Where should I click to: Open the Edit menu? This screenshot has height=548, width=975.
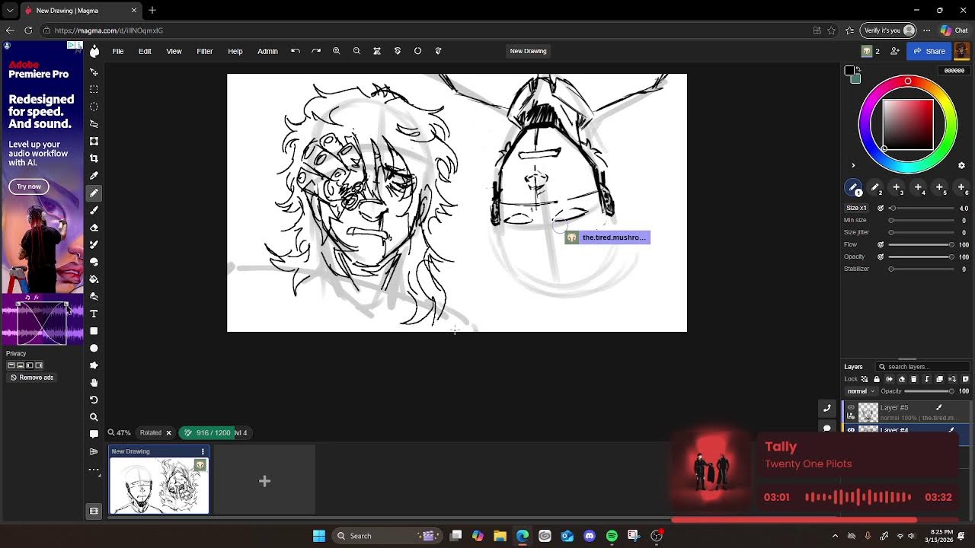(x=145, y=51)
